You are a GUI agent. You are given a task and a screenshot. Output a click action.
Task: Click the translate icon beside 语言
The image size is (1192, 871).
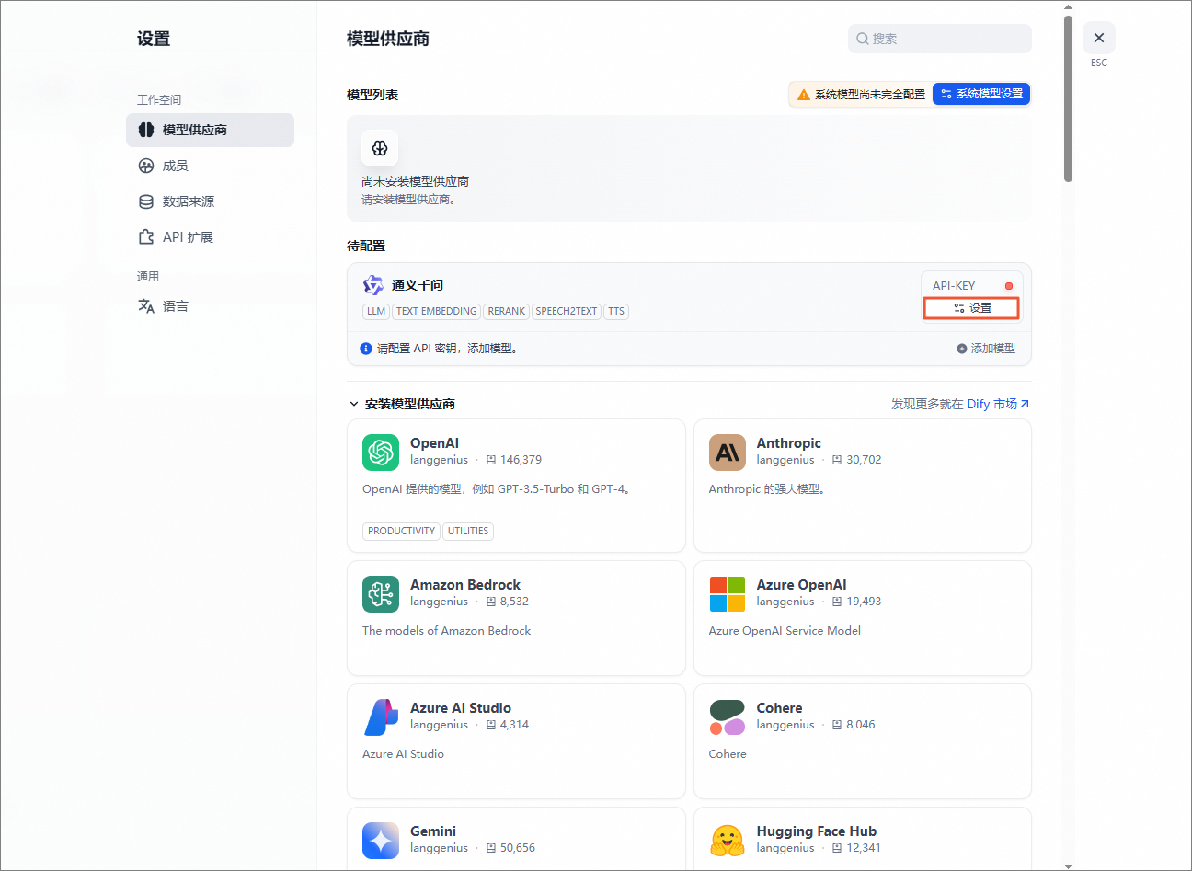pyautogui.click(x=146, y=306)
